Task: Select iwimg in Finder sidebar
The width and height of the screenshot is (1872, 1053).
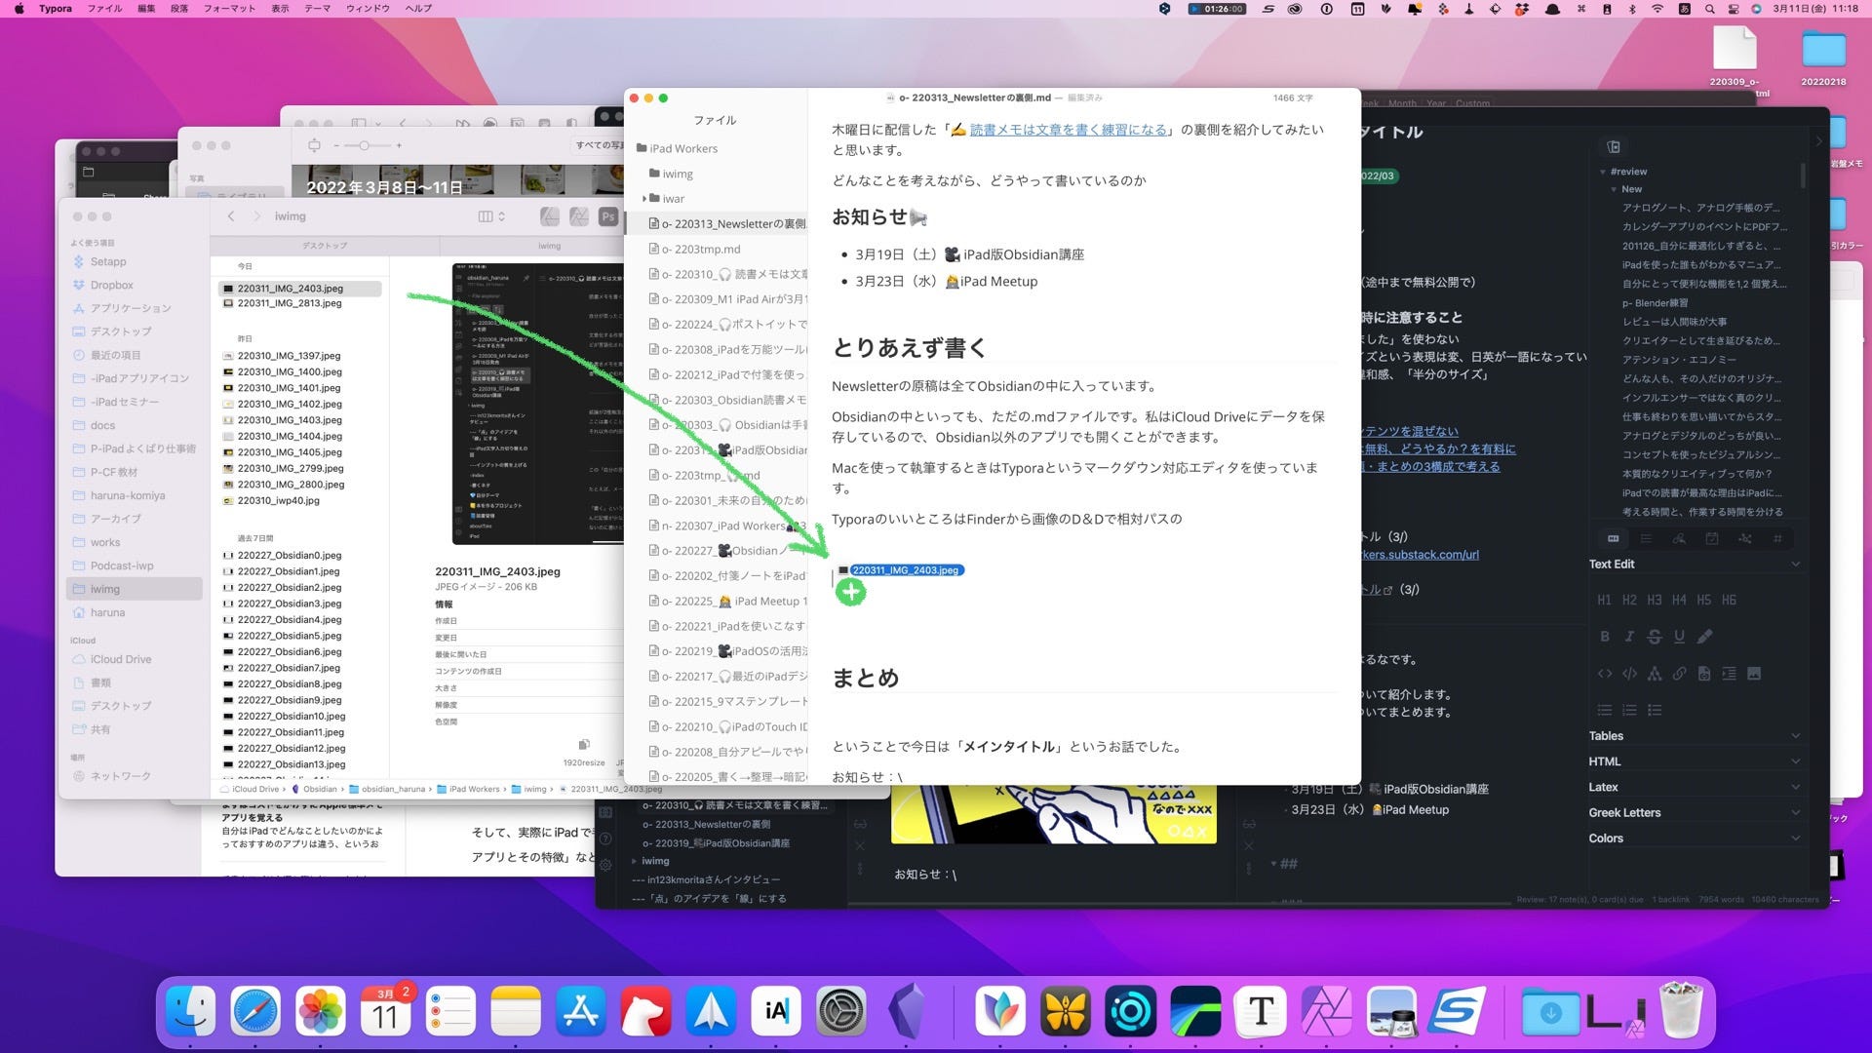Action: coord(135,589)
